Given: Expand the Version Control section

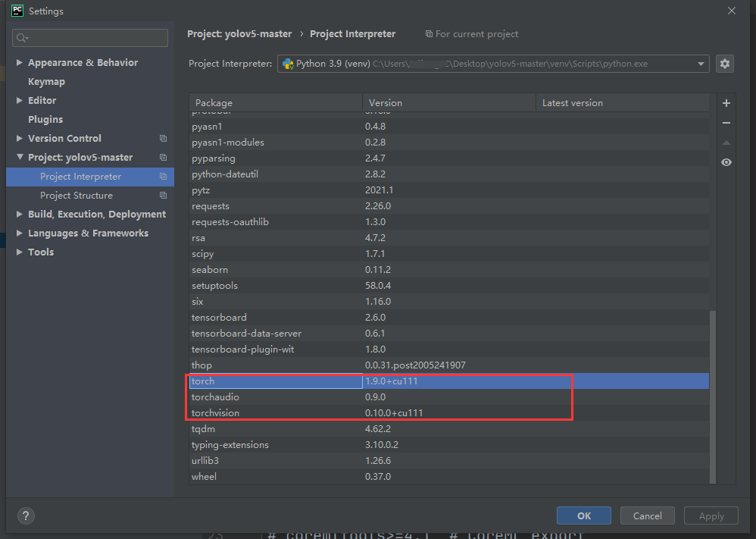Looking at the screenshot, I should coord(19,138).
